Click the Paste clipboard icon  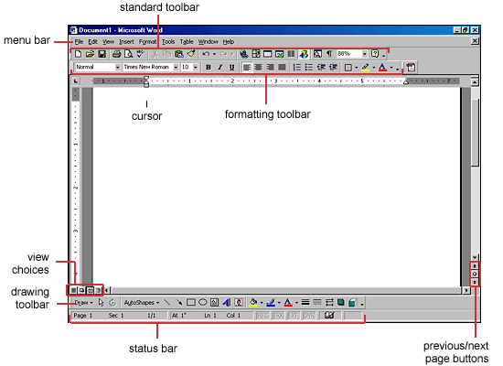coord(179,54)
